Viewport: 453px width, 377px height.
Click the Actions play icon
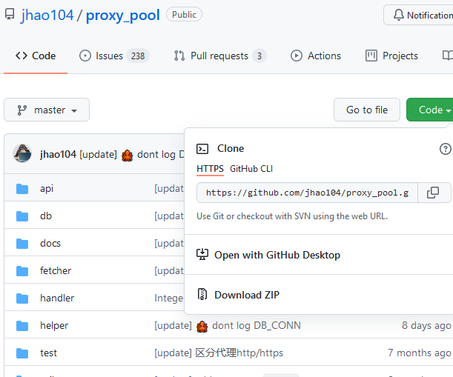(x=297, y=56)
